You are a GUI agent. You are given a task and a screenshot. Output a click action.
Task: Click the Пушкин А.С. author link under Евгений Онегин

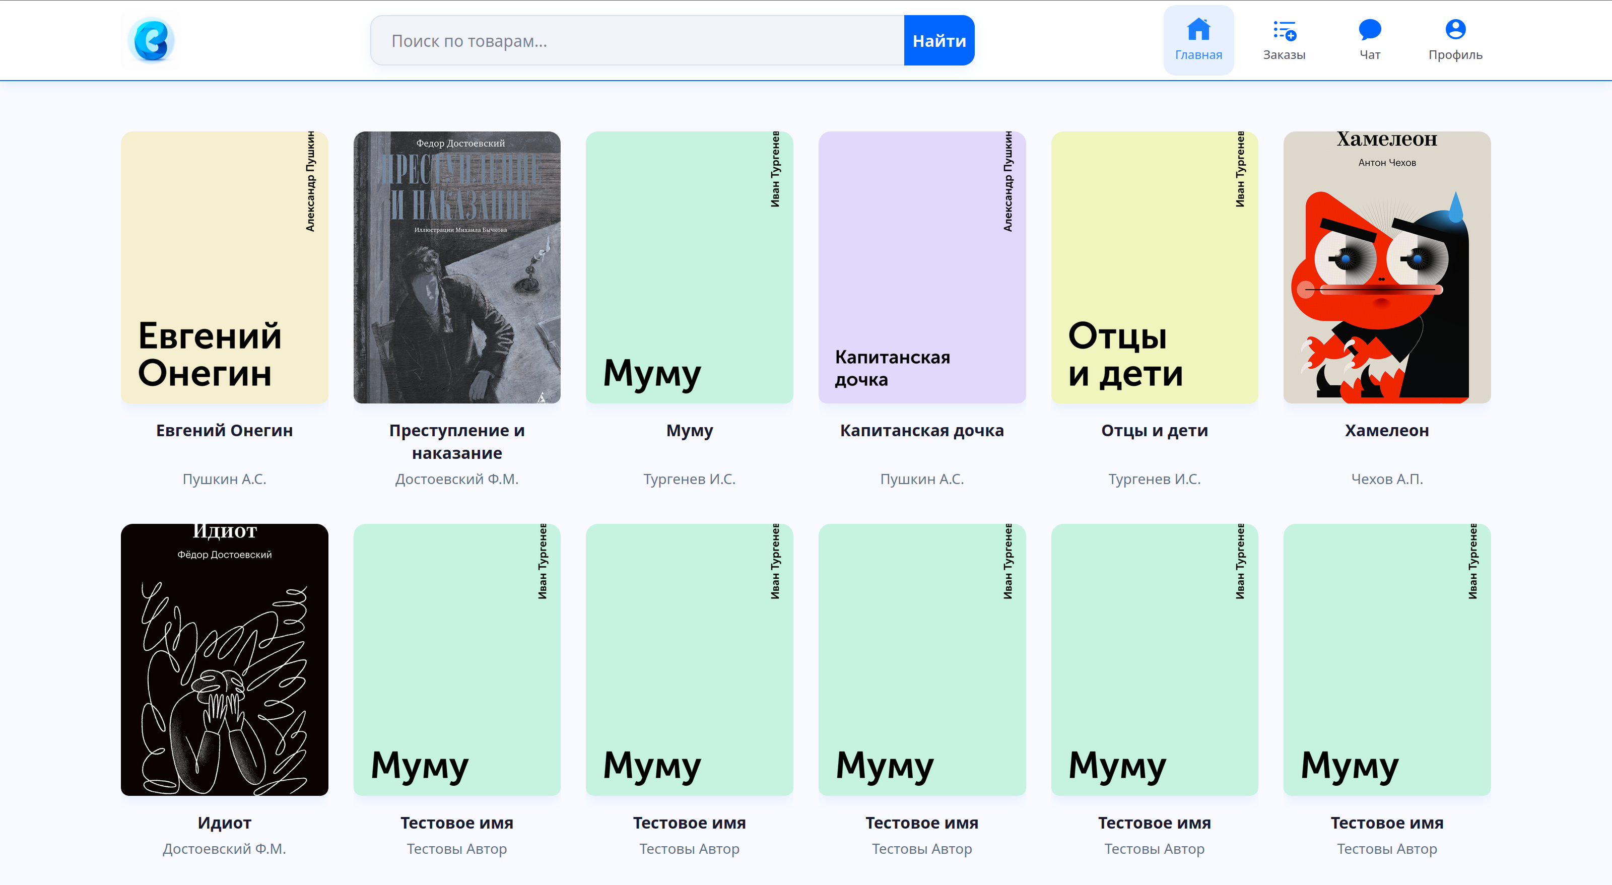pos(224,479)
